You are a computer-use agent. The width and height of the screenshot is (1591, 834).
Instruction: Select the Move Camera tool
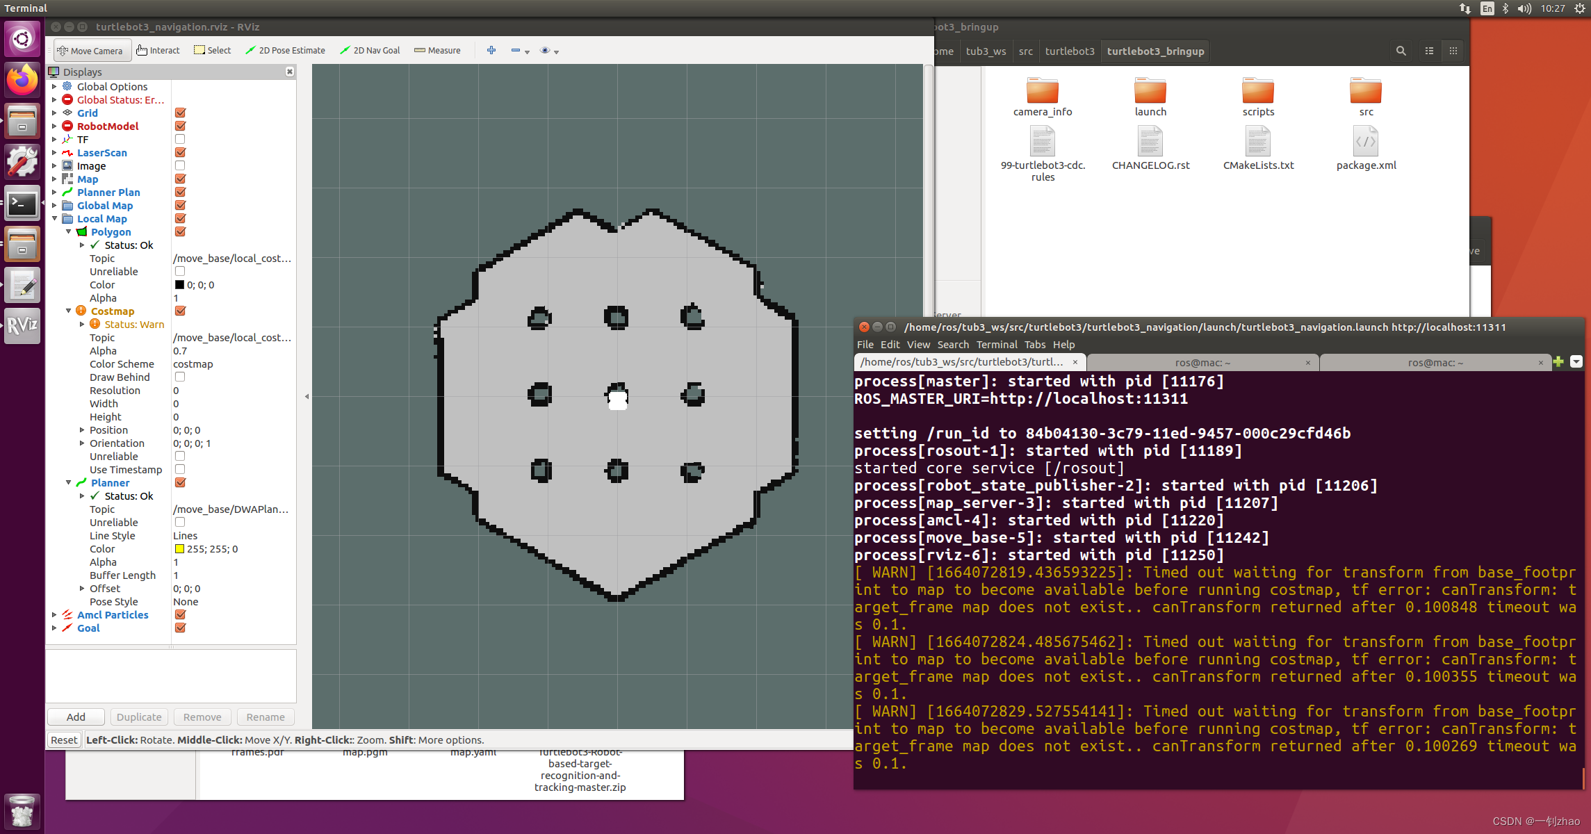pos(91,50)
